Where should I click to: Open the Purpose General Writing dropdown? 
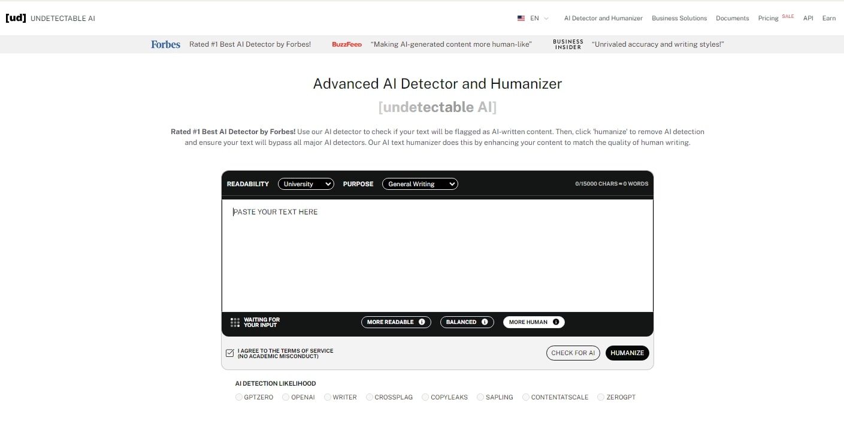click(419, 184)
